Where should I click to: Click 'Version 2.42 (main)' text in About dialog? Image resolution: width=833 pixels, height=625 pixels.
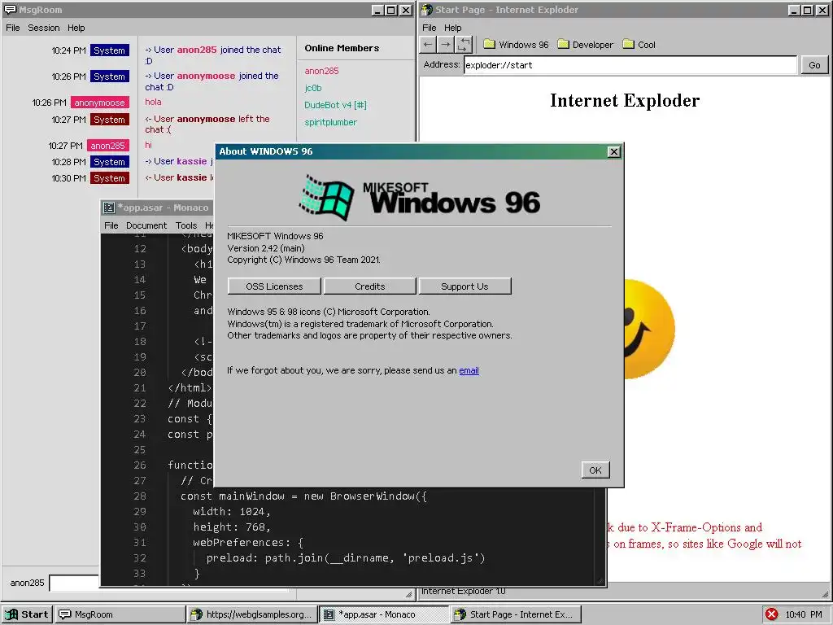pyautogui.click(x=266, y=248)
